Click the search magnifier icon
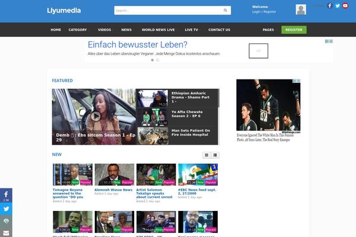The width and height of the screenshot is (356, 237). pyautogui.click(x=225, y=10)
